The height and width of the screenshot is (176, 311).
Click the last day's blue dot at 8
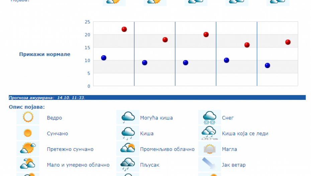pos(268,65)
